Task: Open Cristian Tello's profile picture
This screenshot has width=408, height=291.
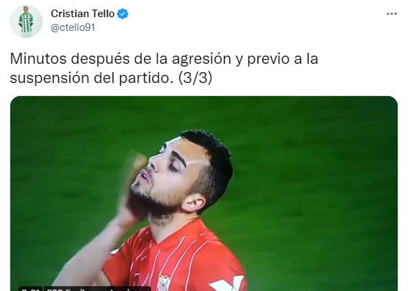Action: [x=26, y=21]
